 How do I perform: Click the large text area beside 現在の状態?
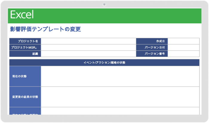click(x=120, y=76)
